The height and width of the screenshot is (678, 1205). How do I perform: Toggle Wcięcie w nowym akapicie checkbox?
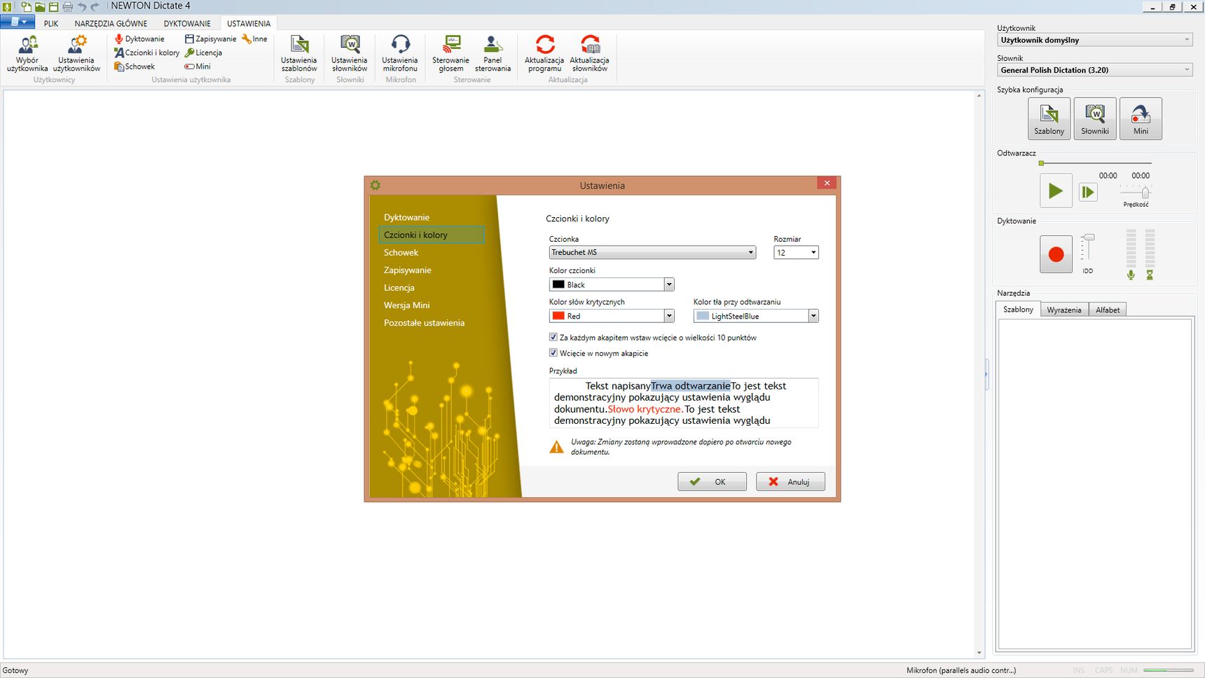tap(553, 353)
